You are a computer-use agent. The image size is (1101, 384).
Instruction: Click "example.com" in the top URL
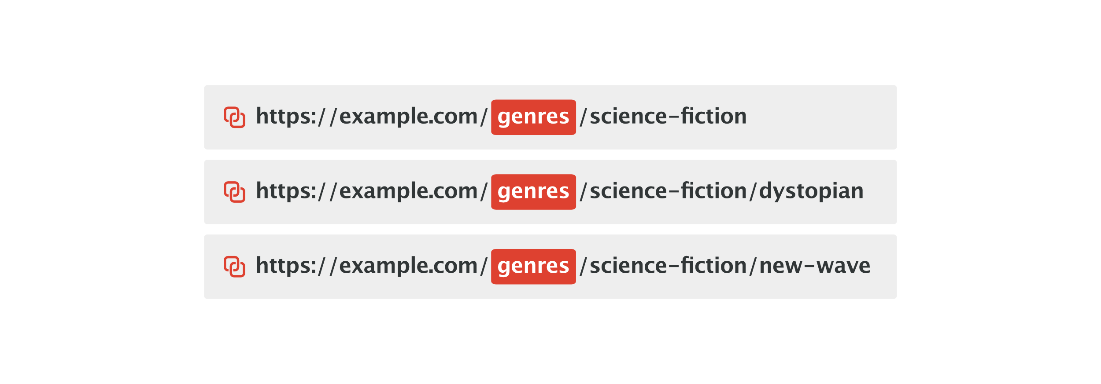pos(408,117)
